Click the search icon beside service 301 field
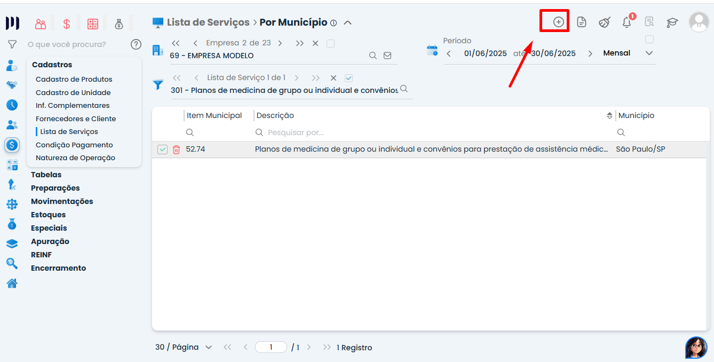This screenshot has height=362, width=714. coord(404,89)
